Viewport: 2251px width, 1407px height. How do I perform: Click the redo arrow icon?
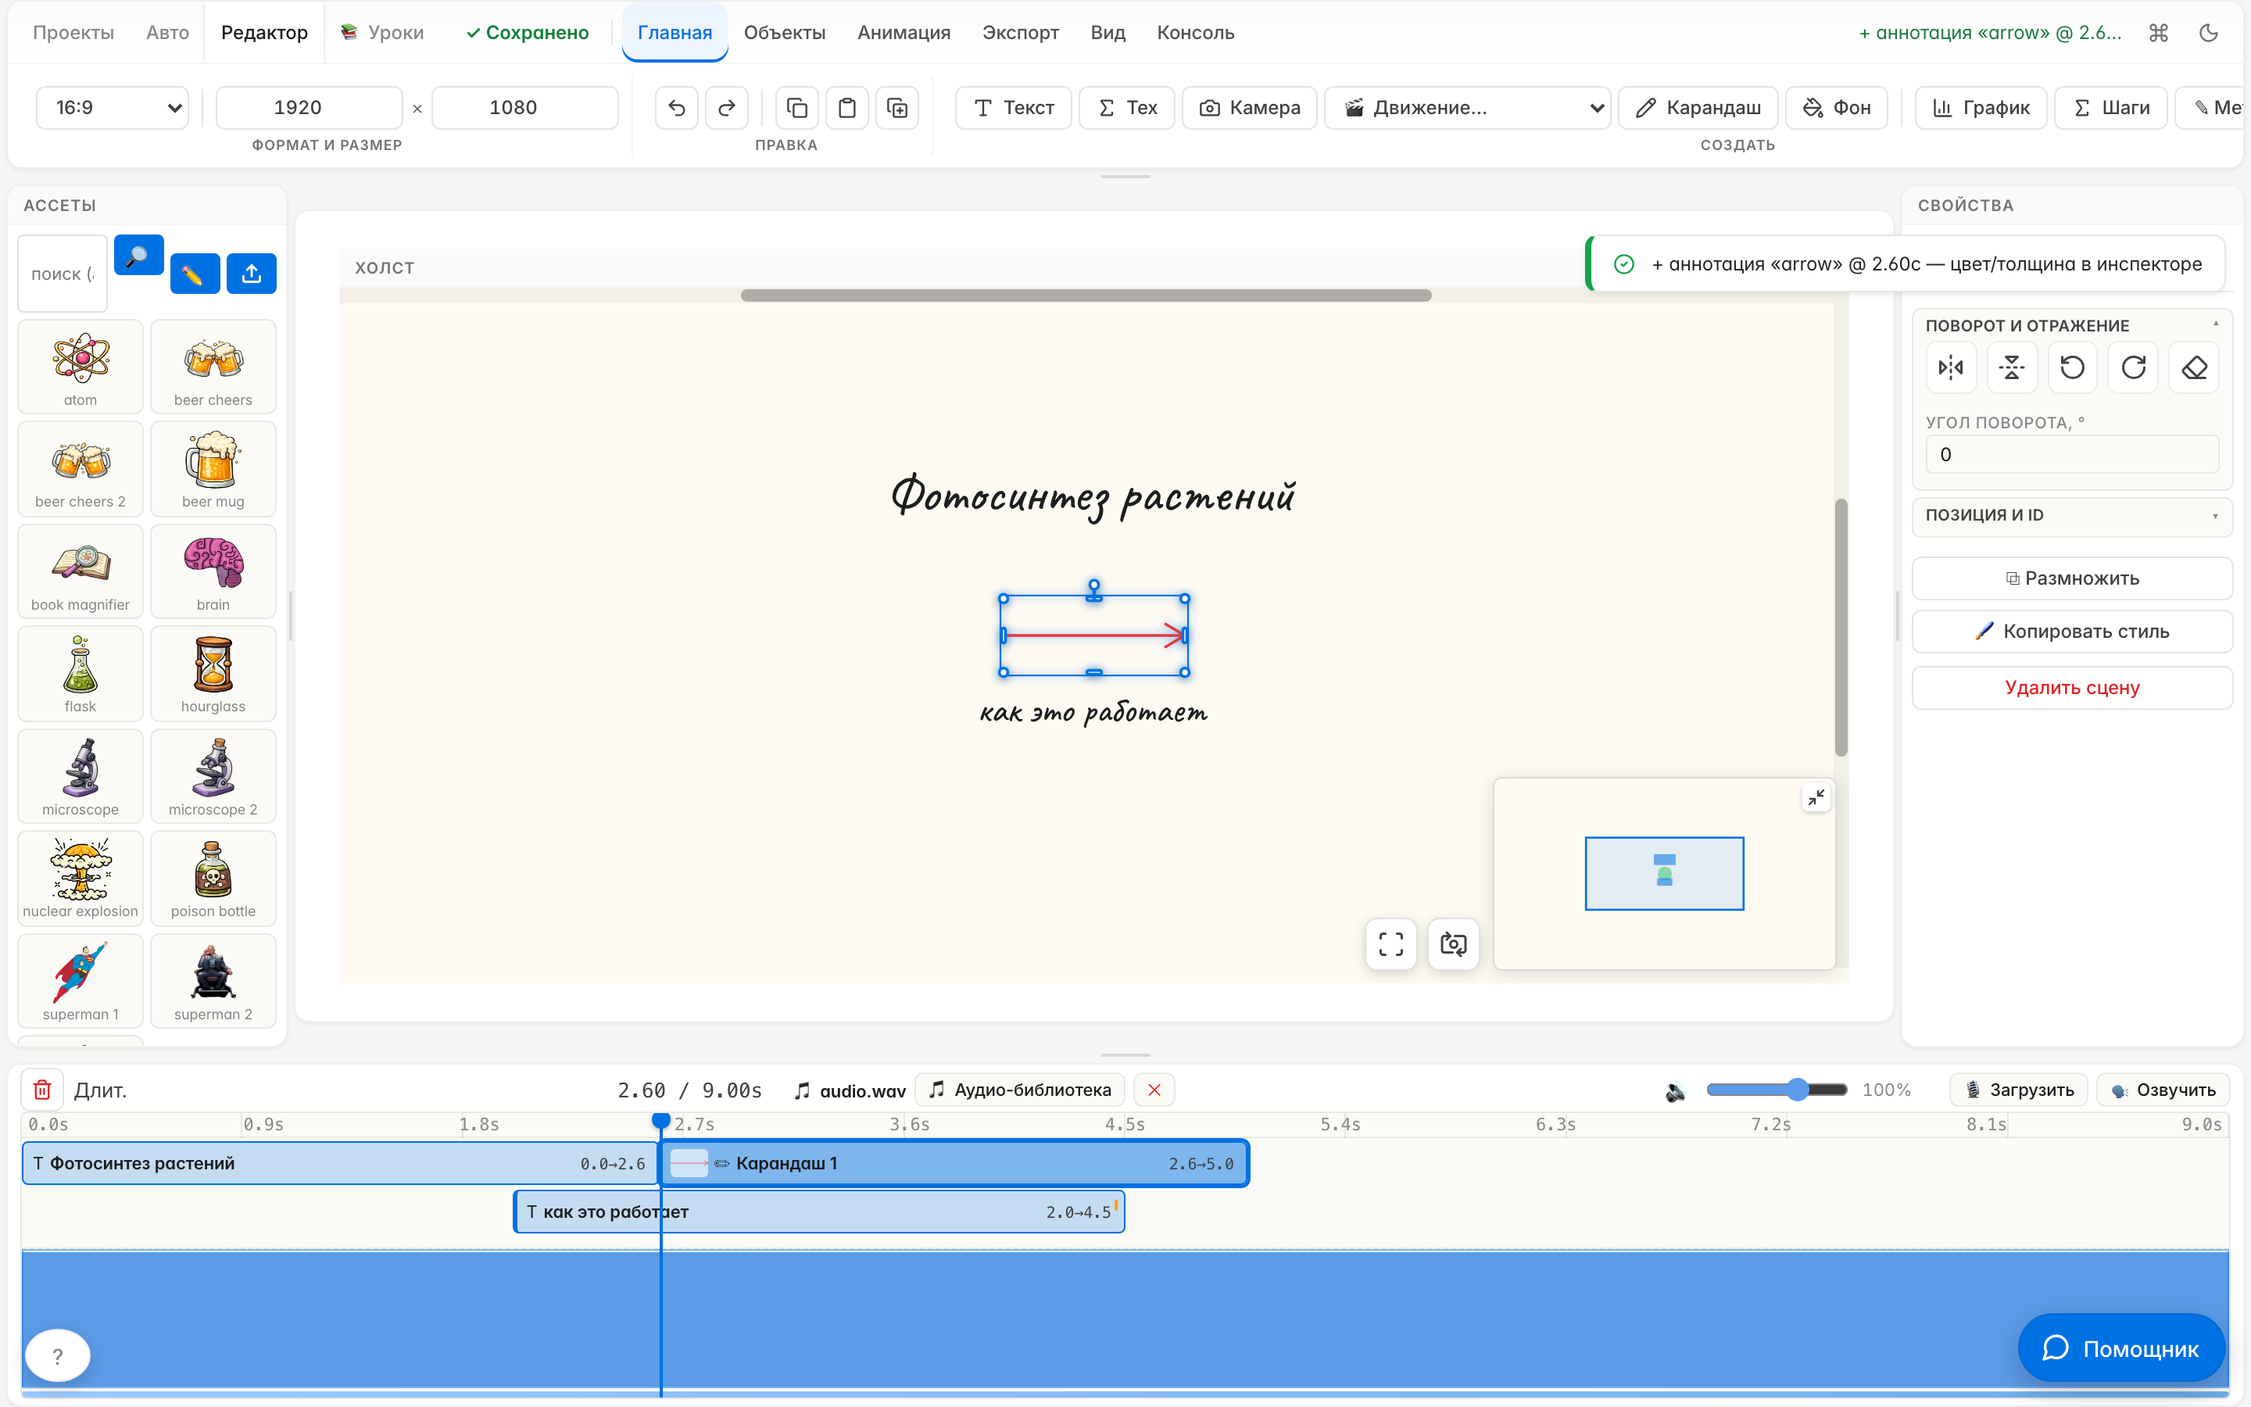726,108
